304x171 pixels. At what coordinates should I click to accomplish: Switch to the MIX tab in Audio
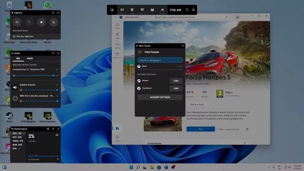(x=18, y=58)
